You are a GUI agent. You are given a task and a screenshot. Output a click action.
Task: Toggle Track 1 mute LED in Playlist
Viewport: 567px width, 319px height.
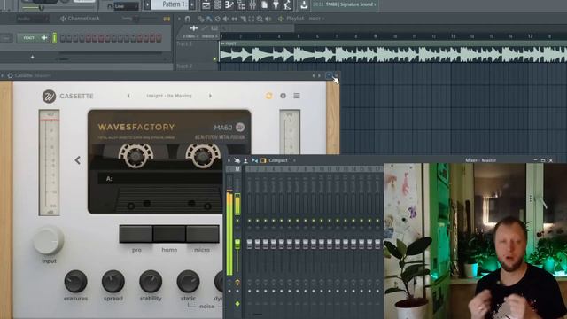click(x=214, y=59)
